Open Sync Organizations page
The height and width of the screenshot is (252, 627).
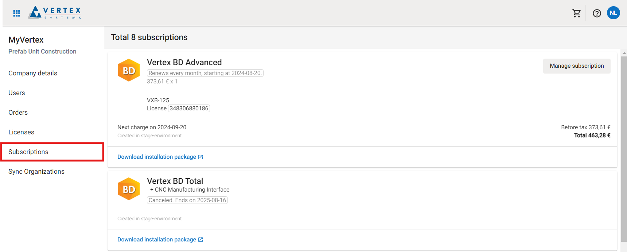(36, 172)
